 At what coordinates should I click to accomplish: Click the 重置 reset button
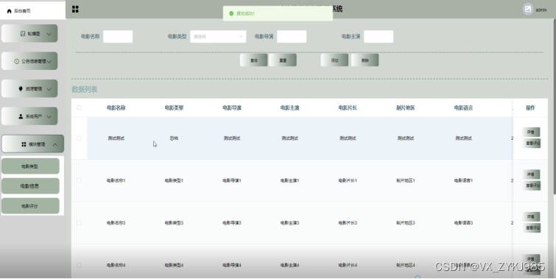(283, 60)
